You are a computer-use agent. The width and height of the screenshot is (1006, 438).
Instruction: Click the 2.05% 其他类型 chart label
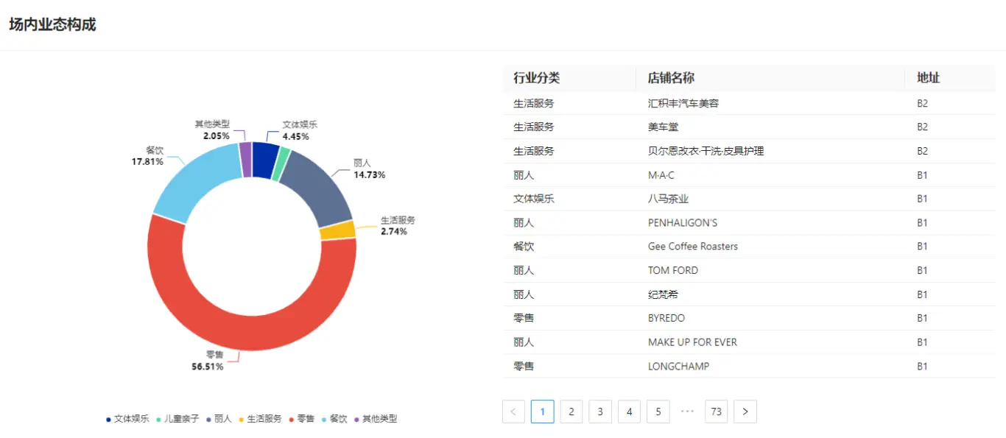[x=213, y=130]
